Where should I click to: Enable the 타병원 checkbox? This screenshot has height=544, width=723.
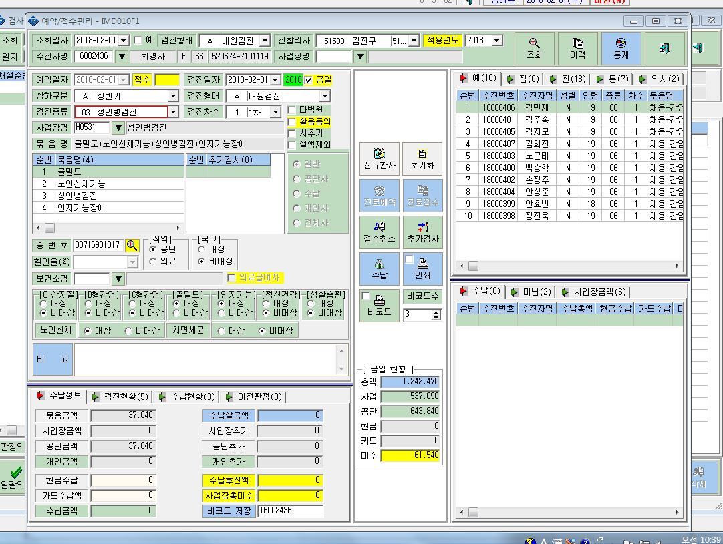pos(291,110)
